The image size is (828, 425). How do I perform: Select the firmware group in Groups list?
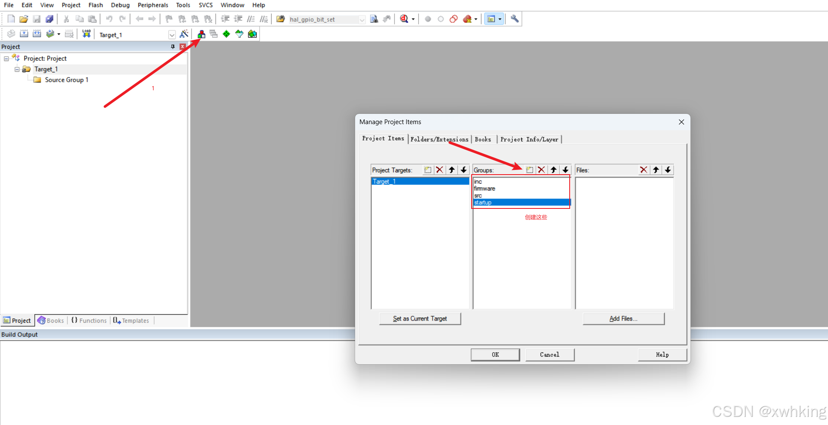click(521, 189)
